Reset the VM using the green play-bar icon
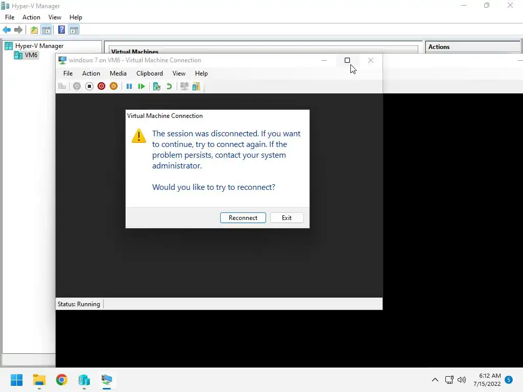The width and height of the screenshot is (523, 392). (x=141, y=86)
